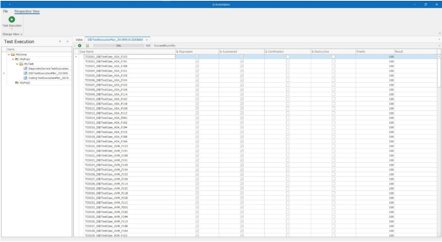Click the MyPorj2 folder icon
This screenshot has height=242, width=442.
coord(17,83)
